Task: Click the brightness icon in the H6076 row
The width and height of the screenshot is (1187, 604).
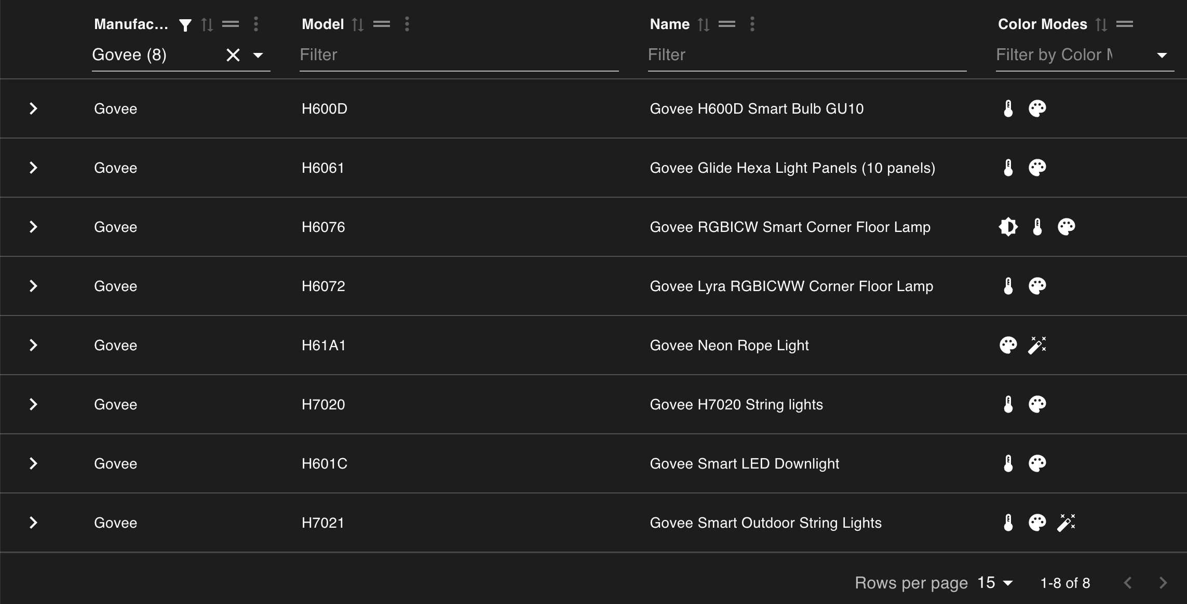Action: point(1008,227)
